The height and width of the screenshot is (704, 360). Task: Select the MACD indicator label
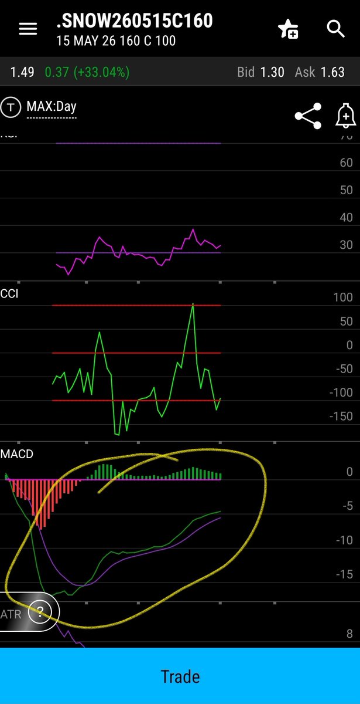click(x=17, y=454)
